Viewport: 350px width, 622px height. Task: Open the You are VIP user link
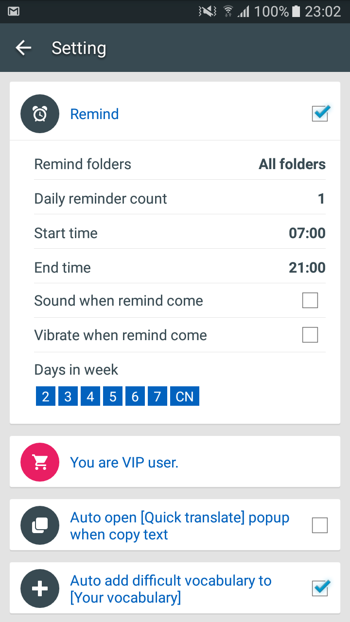(124, 463)
